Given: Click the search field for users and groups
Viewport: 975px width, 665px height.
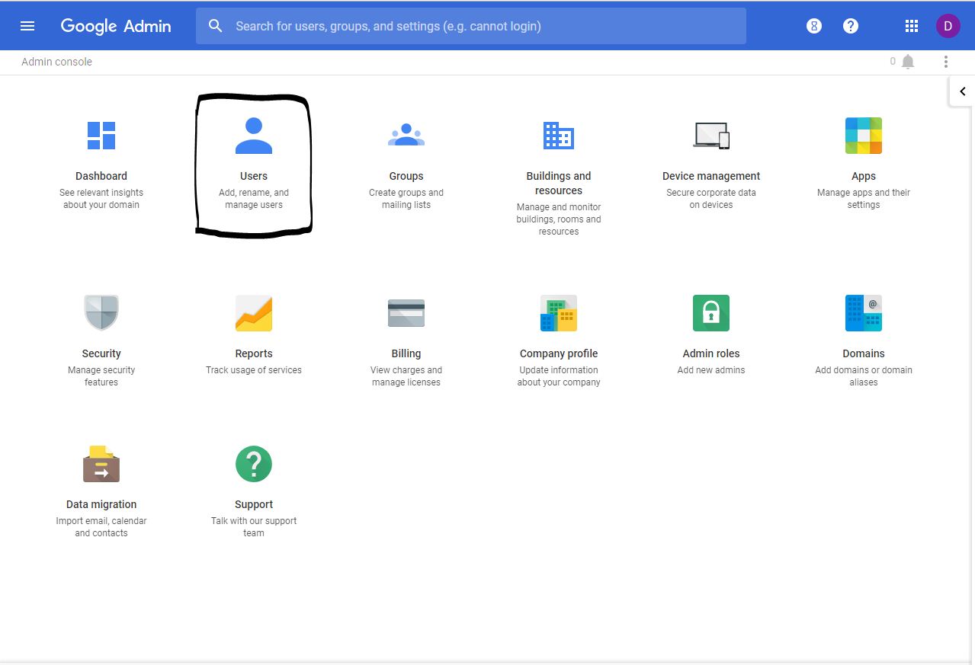Looking at the screenshot, I should [471, 25].
